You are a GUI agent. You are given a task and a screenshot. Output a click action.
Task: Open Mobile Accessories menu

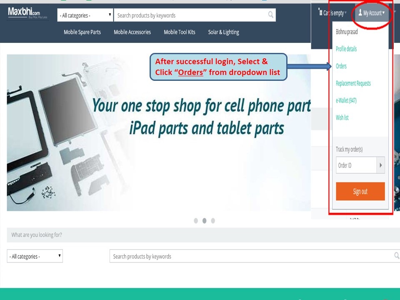point(132,32)
